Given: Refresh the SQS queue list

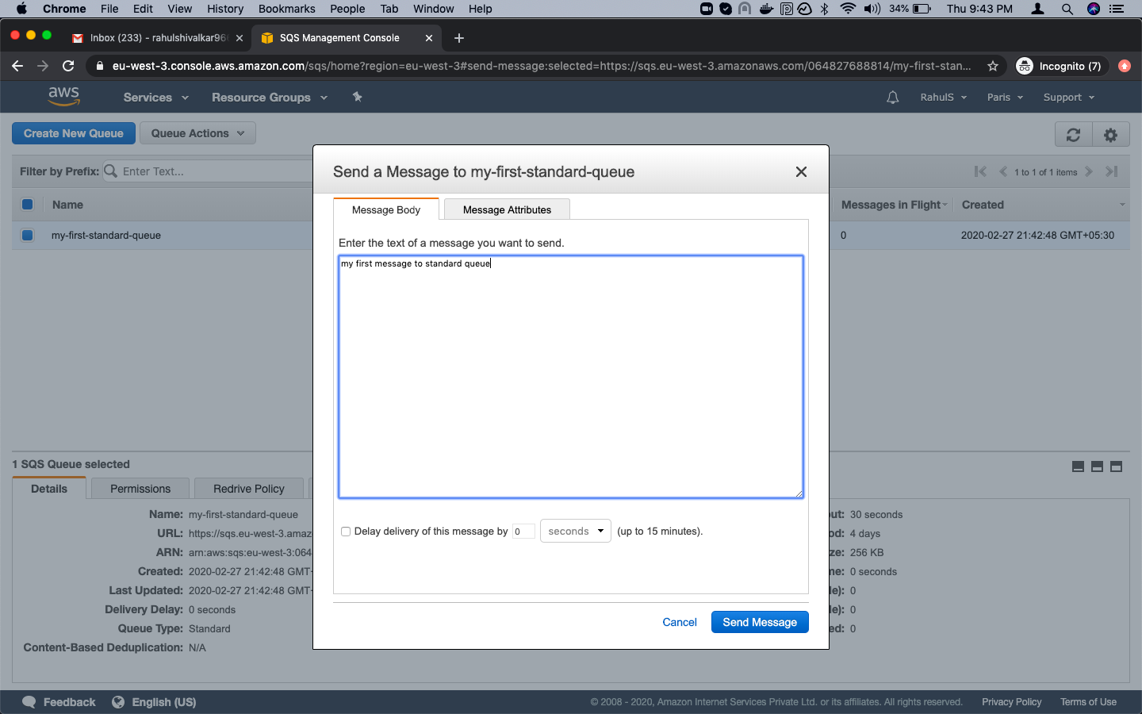Looking at the screenshot, I should [x=1073, y=134].
